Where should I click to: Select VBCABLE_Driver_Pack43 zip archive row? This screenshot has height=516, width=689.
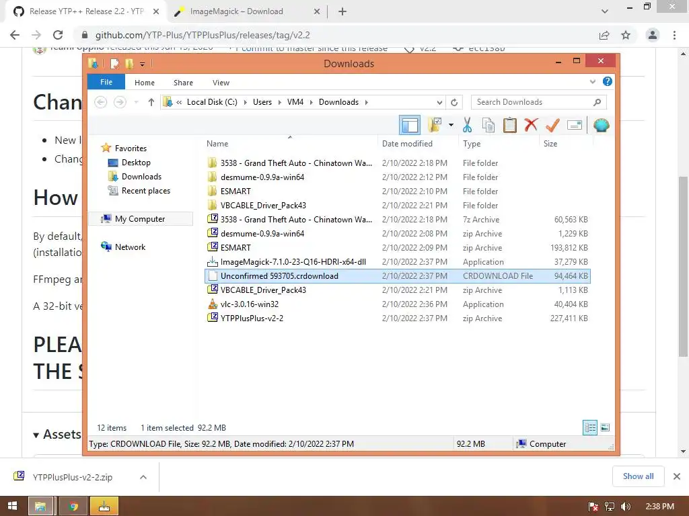click(397, 290)
